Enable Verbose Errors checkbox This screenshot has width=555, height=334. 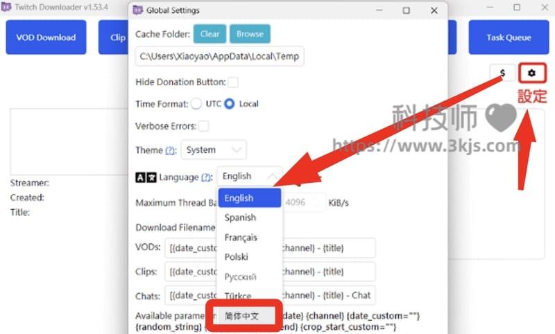[x=203, y=126]
